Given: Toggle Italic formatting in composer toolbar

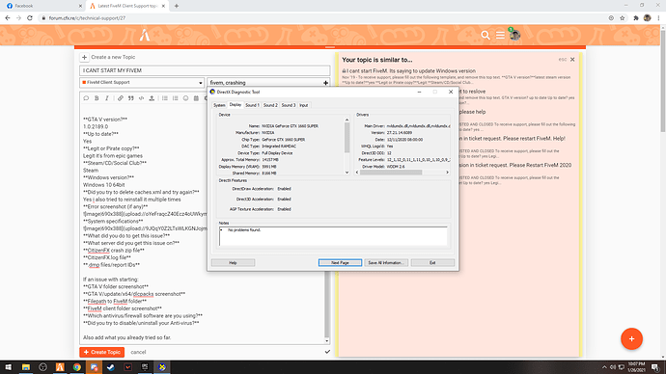Looking at the screenshot, I should click(107, 98).
